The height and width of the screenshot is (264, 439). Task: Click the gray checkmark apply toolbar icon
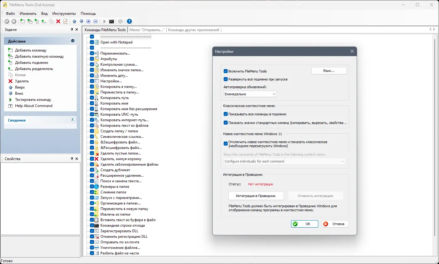click(7, 21)
